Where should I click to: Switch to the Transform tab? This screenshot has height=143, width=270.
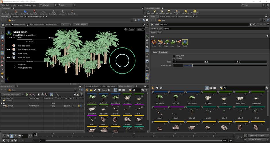(x=162, y=52)
